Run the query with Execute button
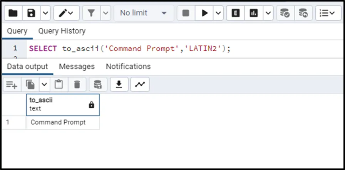The width and height of the screenshot is (345, 170). pos(204,13)
